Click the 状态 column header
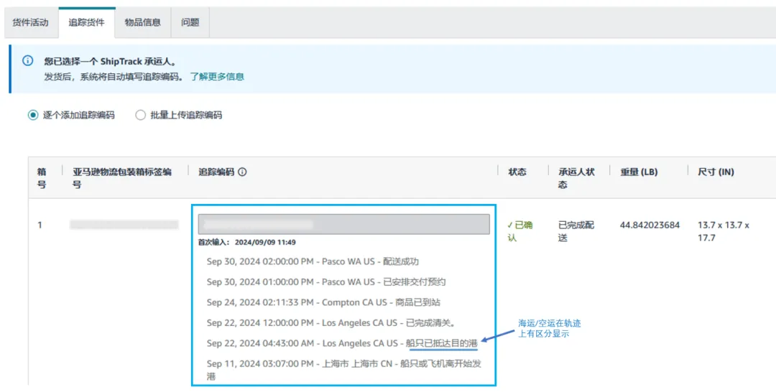This screenshot has height=392, width=776. [517, 172]
